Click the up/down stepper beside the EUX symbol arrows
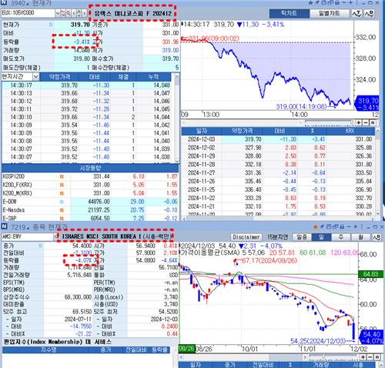 point(79,13)
